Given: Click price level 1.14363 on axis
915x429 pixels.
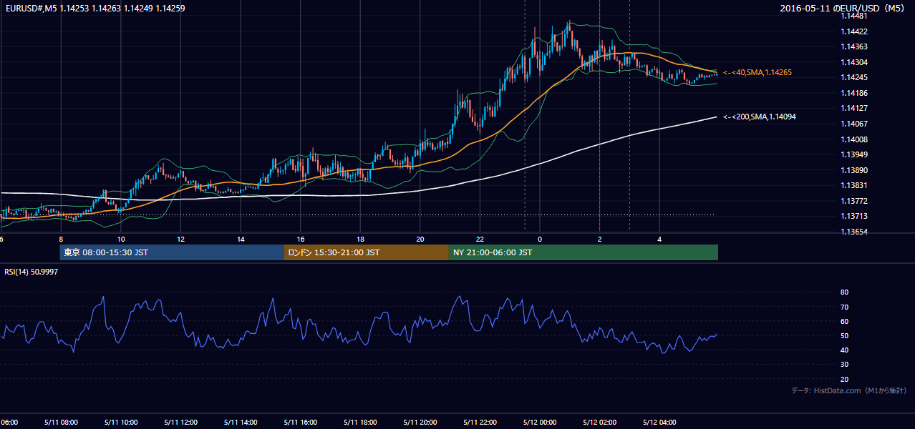Looking at the screenshot, I should (x=854, y=46).
